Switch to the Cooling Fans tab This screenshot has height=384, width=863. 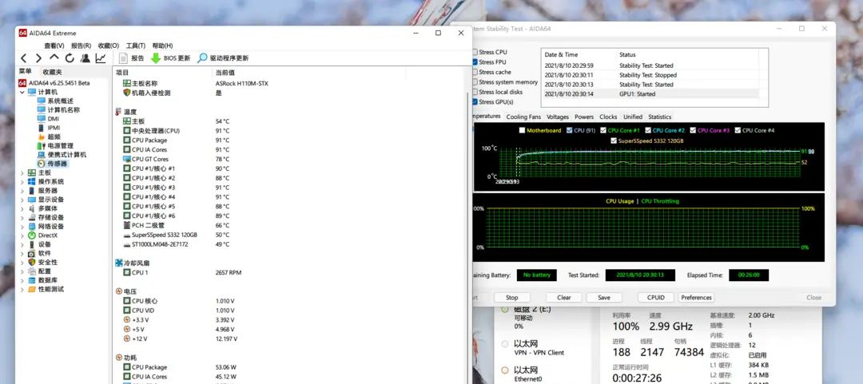point(523,117)
